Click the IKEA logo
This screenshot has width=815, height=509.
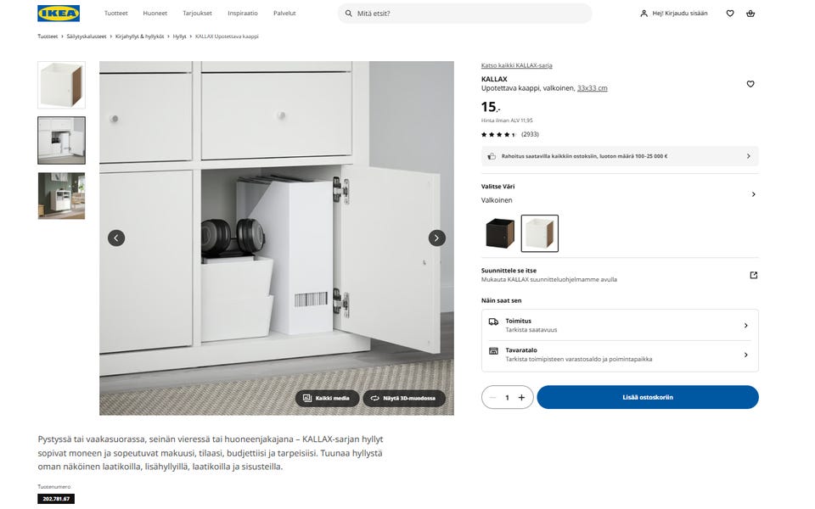pyautogui.click(x=59, y=14)
